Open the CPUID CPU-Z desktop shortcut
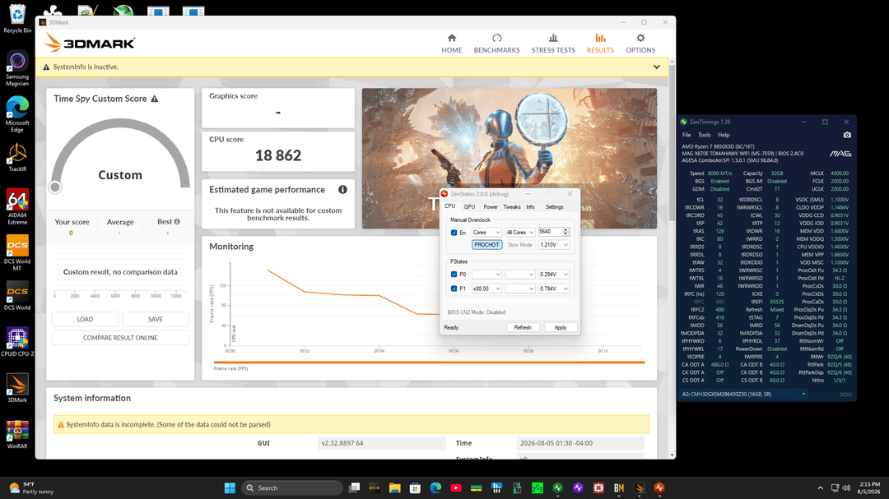This screenshot has height=499, width=889. [x=17, y=341]
